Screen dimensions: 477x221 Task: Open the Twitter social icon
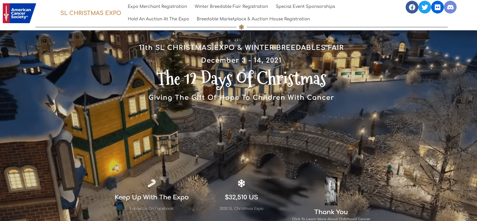425,7
